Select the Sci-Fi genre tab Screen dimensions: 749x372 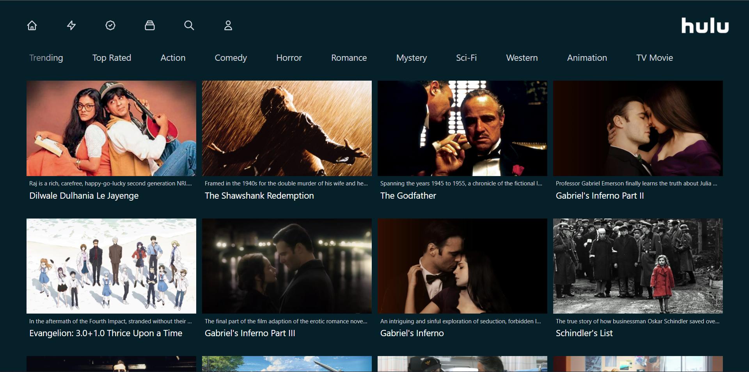(x=466, y=58)
